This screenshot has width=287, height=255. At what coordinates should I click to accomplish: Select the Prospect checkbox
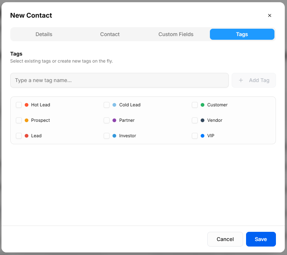pyautogui.click(x=19, y=120)
